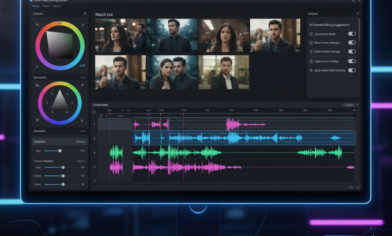The width and height of the screenshot is (392, 236).
Task: Click the icon at Saturation wheel's upper-left corner
Action: pos(37,85)
